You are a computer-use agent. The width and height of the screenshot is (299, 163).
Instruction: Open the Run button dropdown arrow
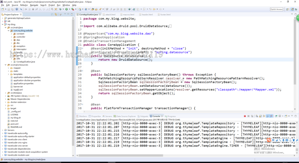point(69,9)
